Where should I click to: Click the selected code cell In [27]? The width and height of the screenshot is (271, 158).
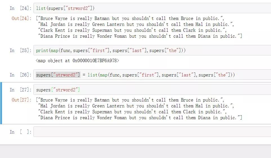coord(152,90)
